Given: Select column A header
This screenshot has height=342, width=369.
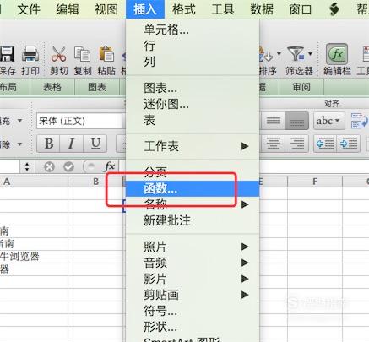Looking at the screenshot, I should (34, 182).
